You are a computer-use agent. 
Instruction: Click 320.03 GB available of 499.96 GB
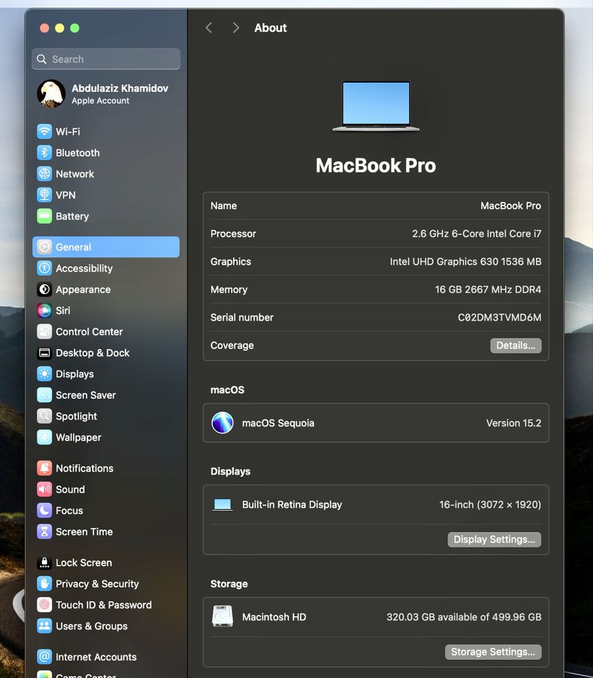464,617
